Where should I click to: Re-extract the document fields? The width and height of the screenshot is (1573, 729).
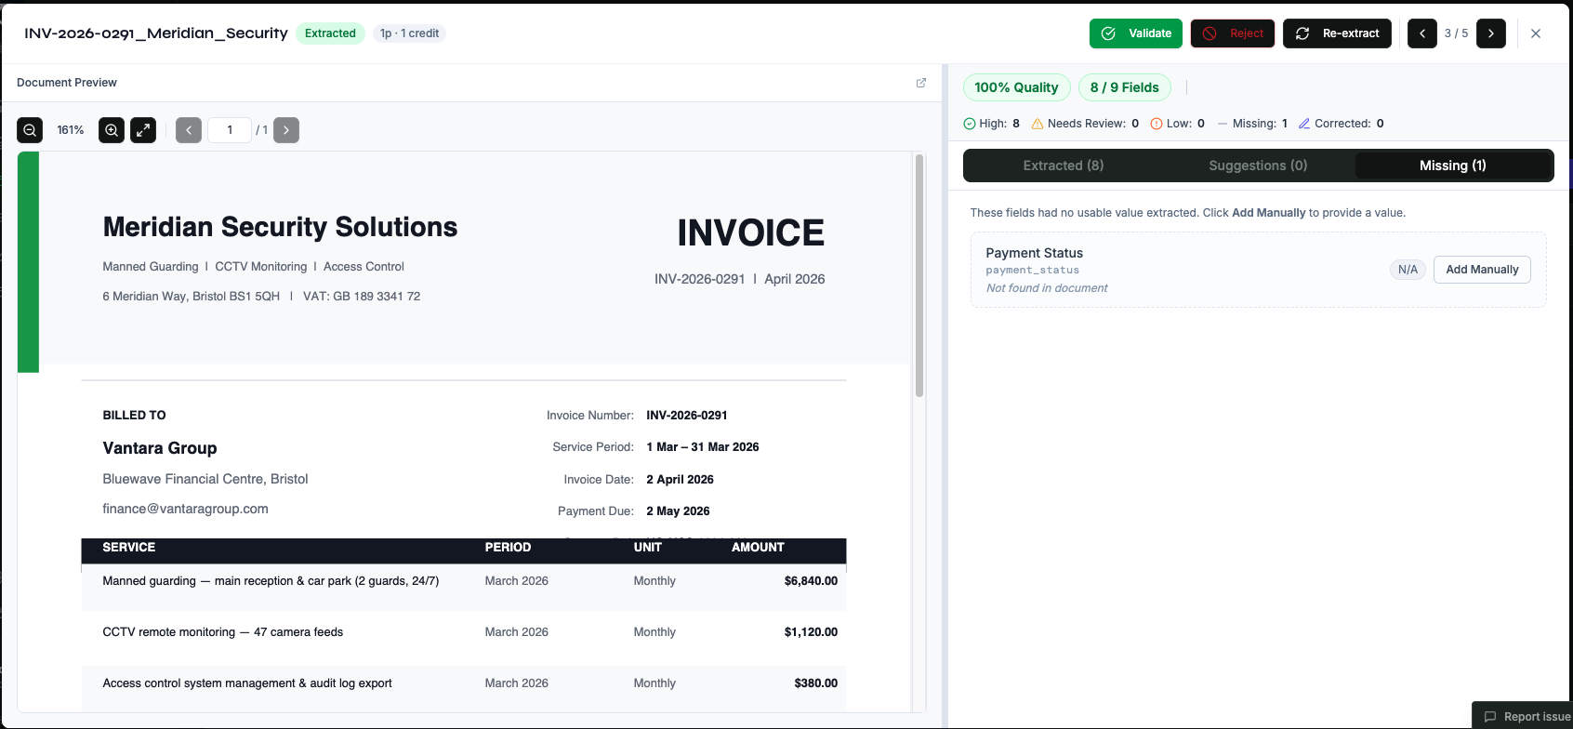click(x=1338, y=33)
